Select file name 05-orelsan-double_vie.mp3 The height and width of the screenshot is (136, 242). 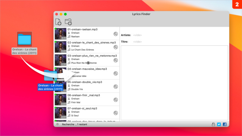85,82
